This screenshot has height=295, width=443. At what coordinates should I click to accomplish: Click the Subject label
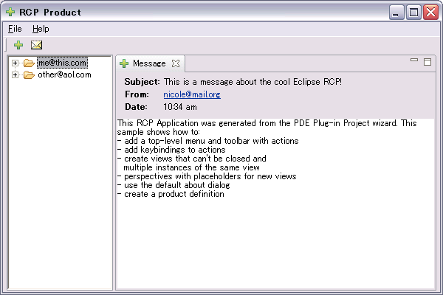(x=142, y=82)
